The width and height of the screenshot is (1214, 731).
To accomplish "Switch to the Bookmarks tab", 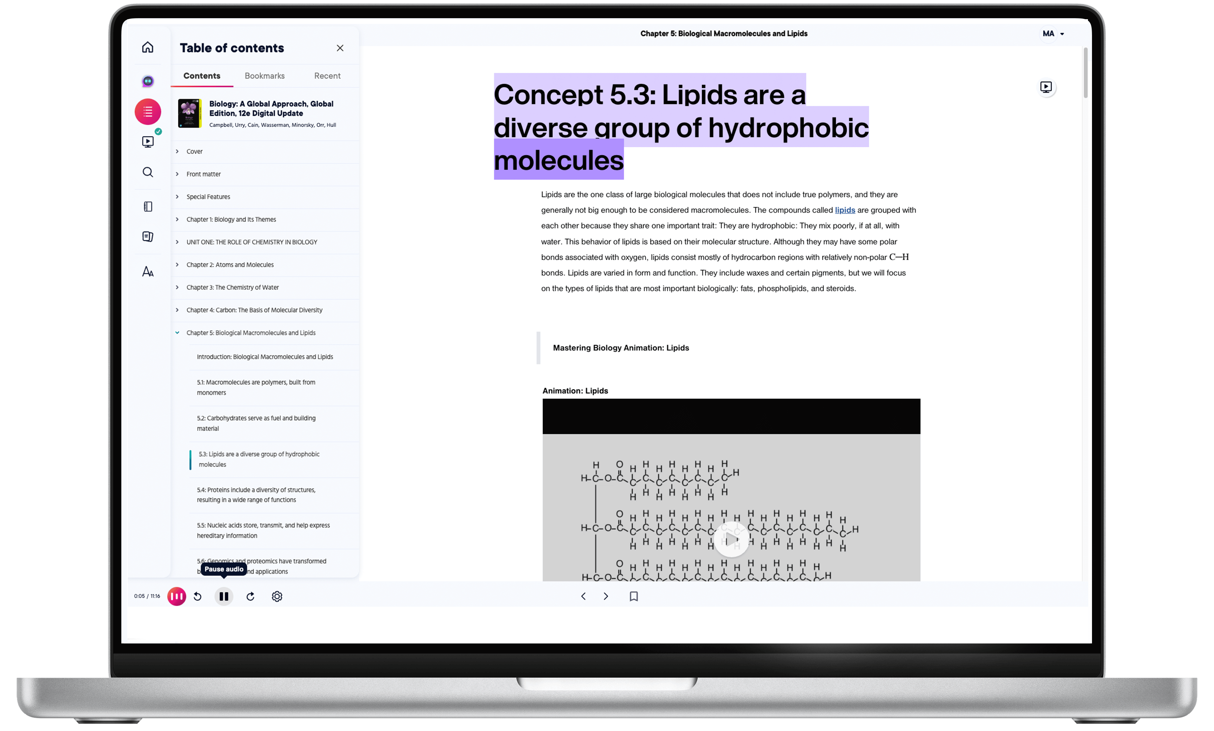I will (x=265, y=76).
